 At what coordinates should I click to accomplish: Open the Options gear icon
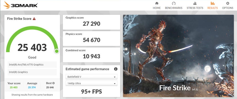[x=228, y=3]
